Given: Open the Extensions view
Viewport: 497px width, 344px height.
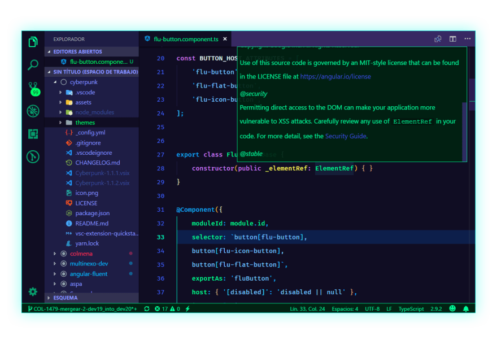Looking at the screenshot, I should (x=33, y=134).
